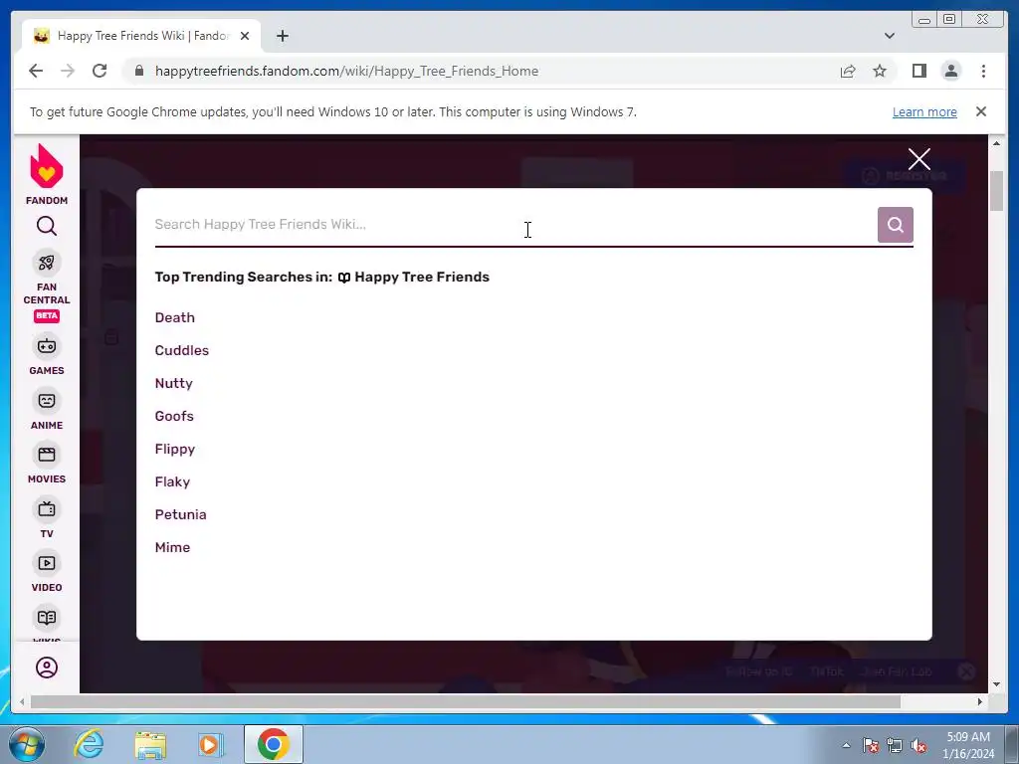Image resolution: width=1019 pixels, height=764 pixels.
Task: Open the user profile icon in sidebar
Action: [46, 668]
